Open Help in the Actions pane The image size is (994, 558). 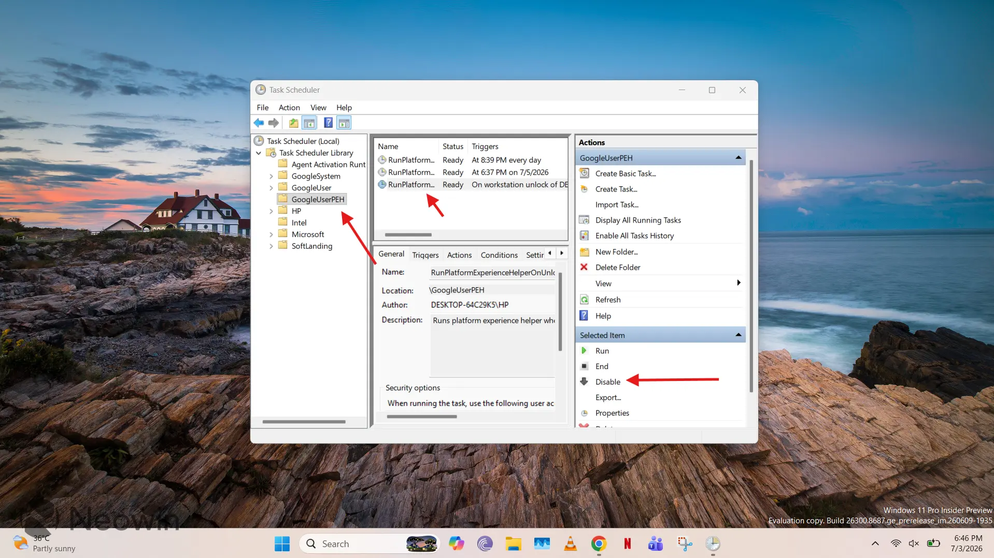603,316
